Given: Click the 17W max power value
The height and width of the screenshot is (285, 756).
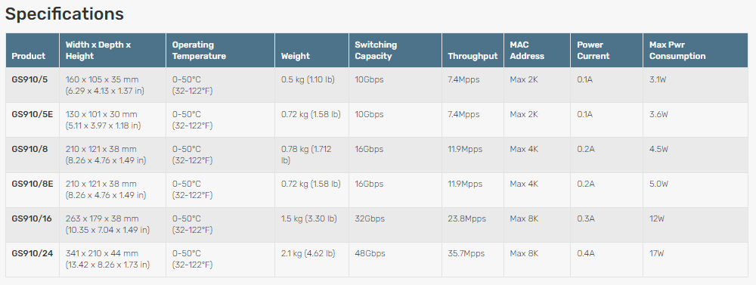Looking at the screenshot, I should (657, 253).
